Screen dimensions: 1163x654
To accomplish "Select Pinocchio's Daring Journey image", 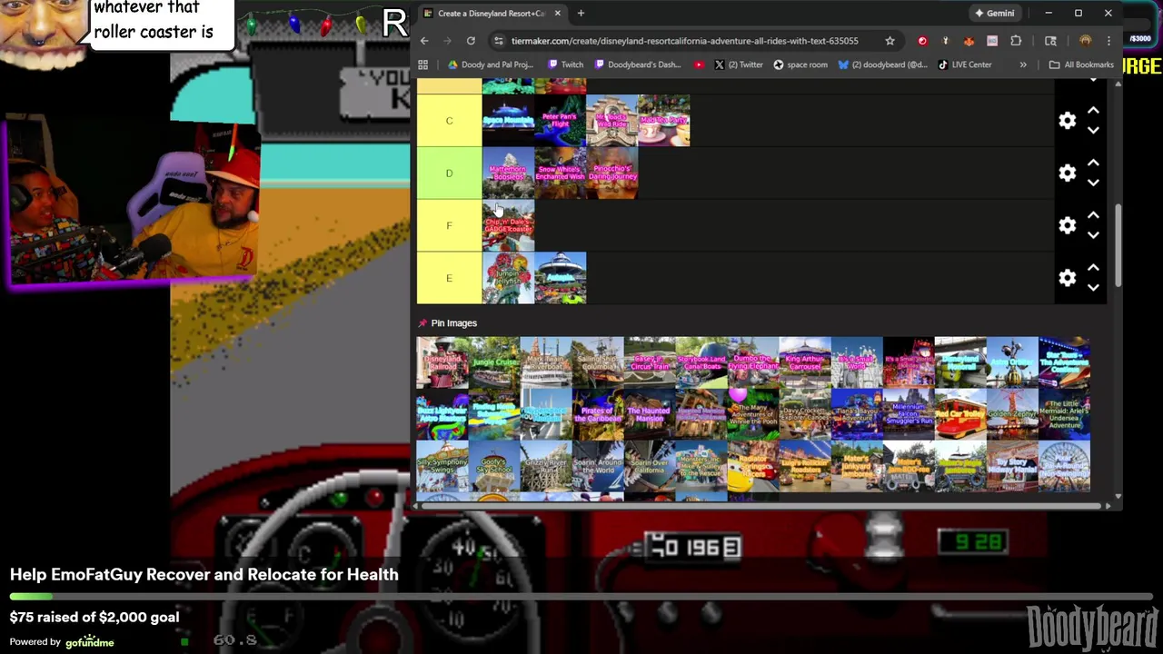I will [x=611, y=173].
